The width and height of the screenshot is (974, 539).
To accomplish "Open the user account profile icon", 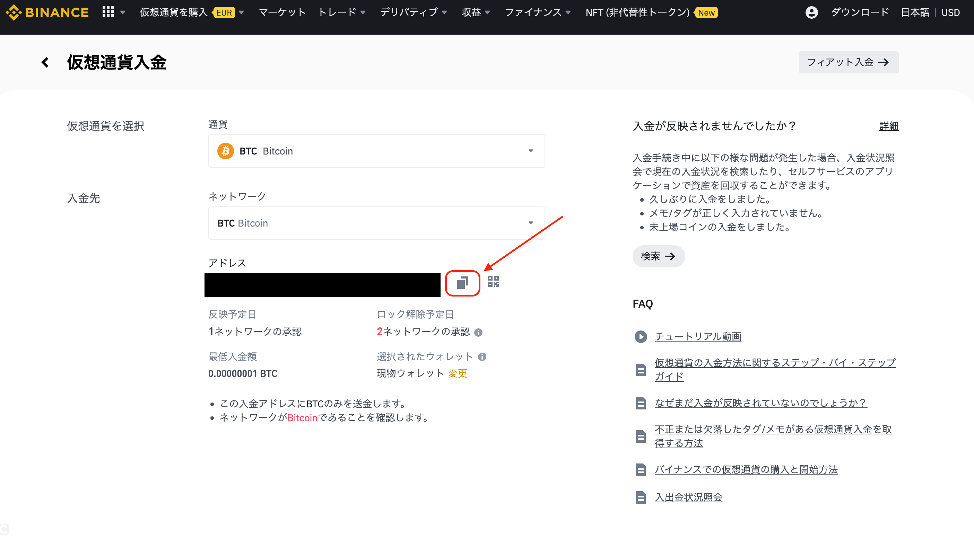I will pos(811,12).
